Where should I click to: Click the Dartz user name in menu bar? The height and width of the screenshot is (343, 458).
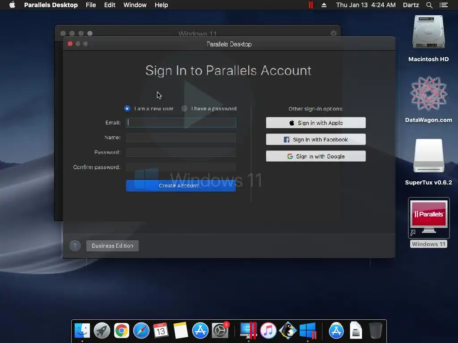[x=411, y=5]
